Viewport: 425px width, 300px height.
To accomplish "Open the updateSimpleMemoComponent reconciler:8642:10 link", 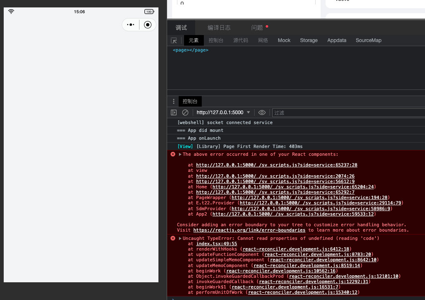I will pos(323,260).
